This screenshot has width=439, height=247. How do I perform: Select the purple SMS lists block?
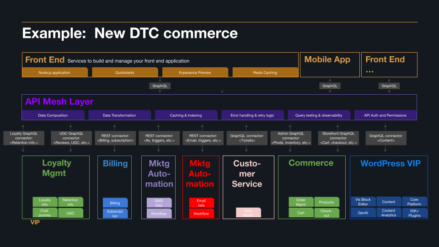[x=159, y=203]
